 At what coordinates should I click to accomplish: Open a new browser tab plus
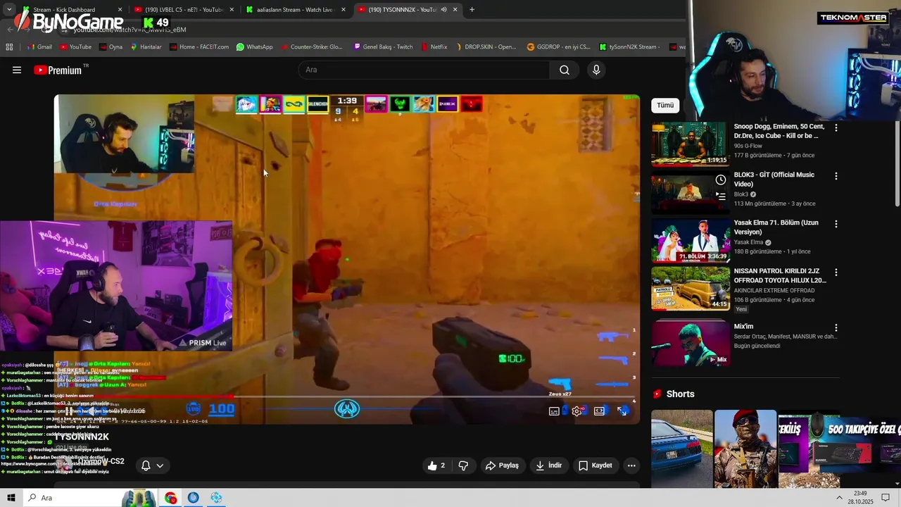[472, 10]
